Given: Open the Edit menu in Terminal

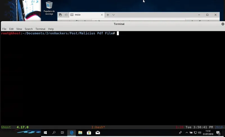Looking at the screenshot, I should pyautogui.click(x=11, y=29).
